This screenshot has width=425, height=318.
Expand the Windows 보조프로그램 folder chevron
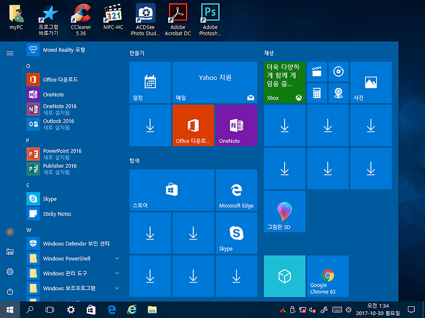click(117, 288)
